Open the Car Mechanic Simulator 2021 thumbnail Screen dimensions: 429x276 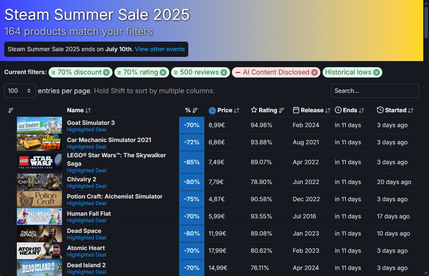pos(39,142)
